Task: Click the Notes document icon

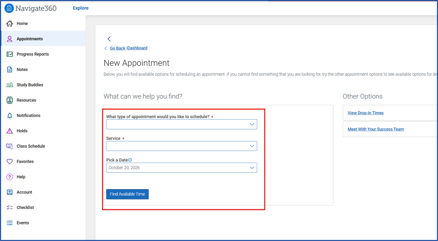Action: point(9,69)
